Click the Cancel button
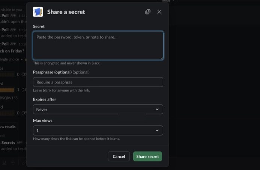 tap(119, 157)
